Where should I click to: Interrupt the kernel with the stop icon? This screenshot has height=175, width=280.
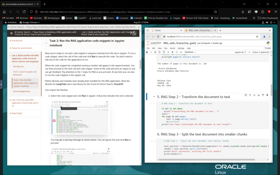(173, 52)
